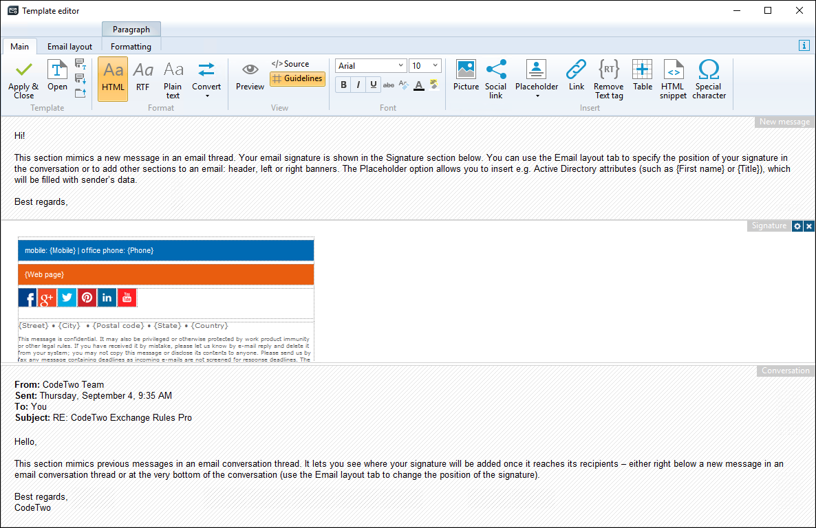Click the Google+ icon in signature
The width and height of the screenshot is (816, 528).
coord(47,298)
